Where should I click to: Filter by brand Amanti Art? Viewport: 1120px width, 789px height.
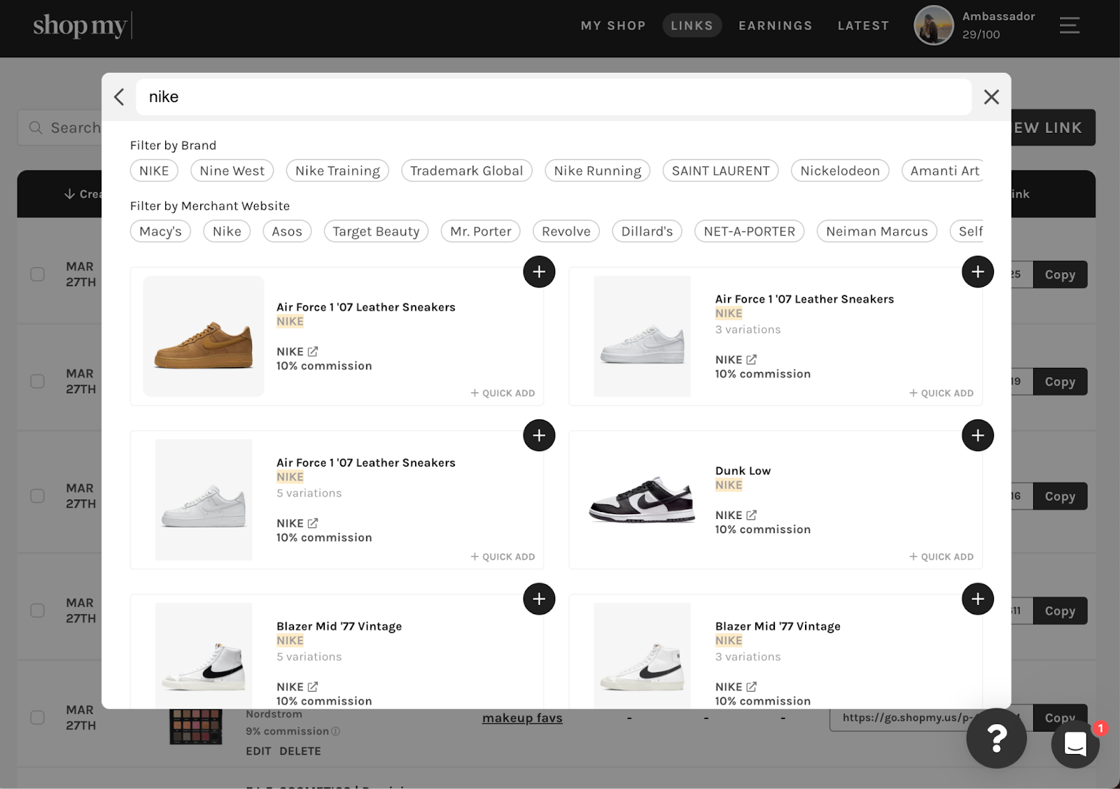click(942, 171)
